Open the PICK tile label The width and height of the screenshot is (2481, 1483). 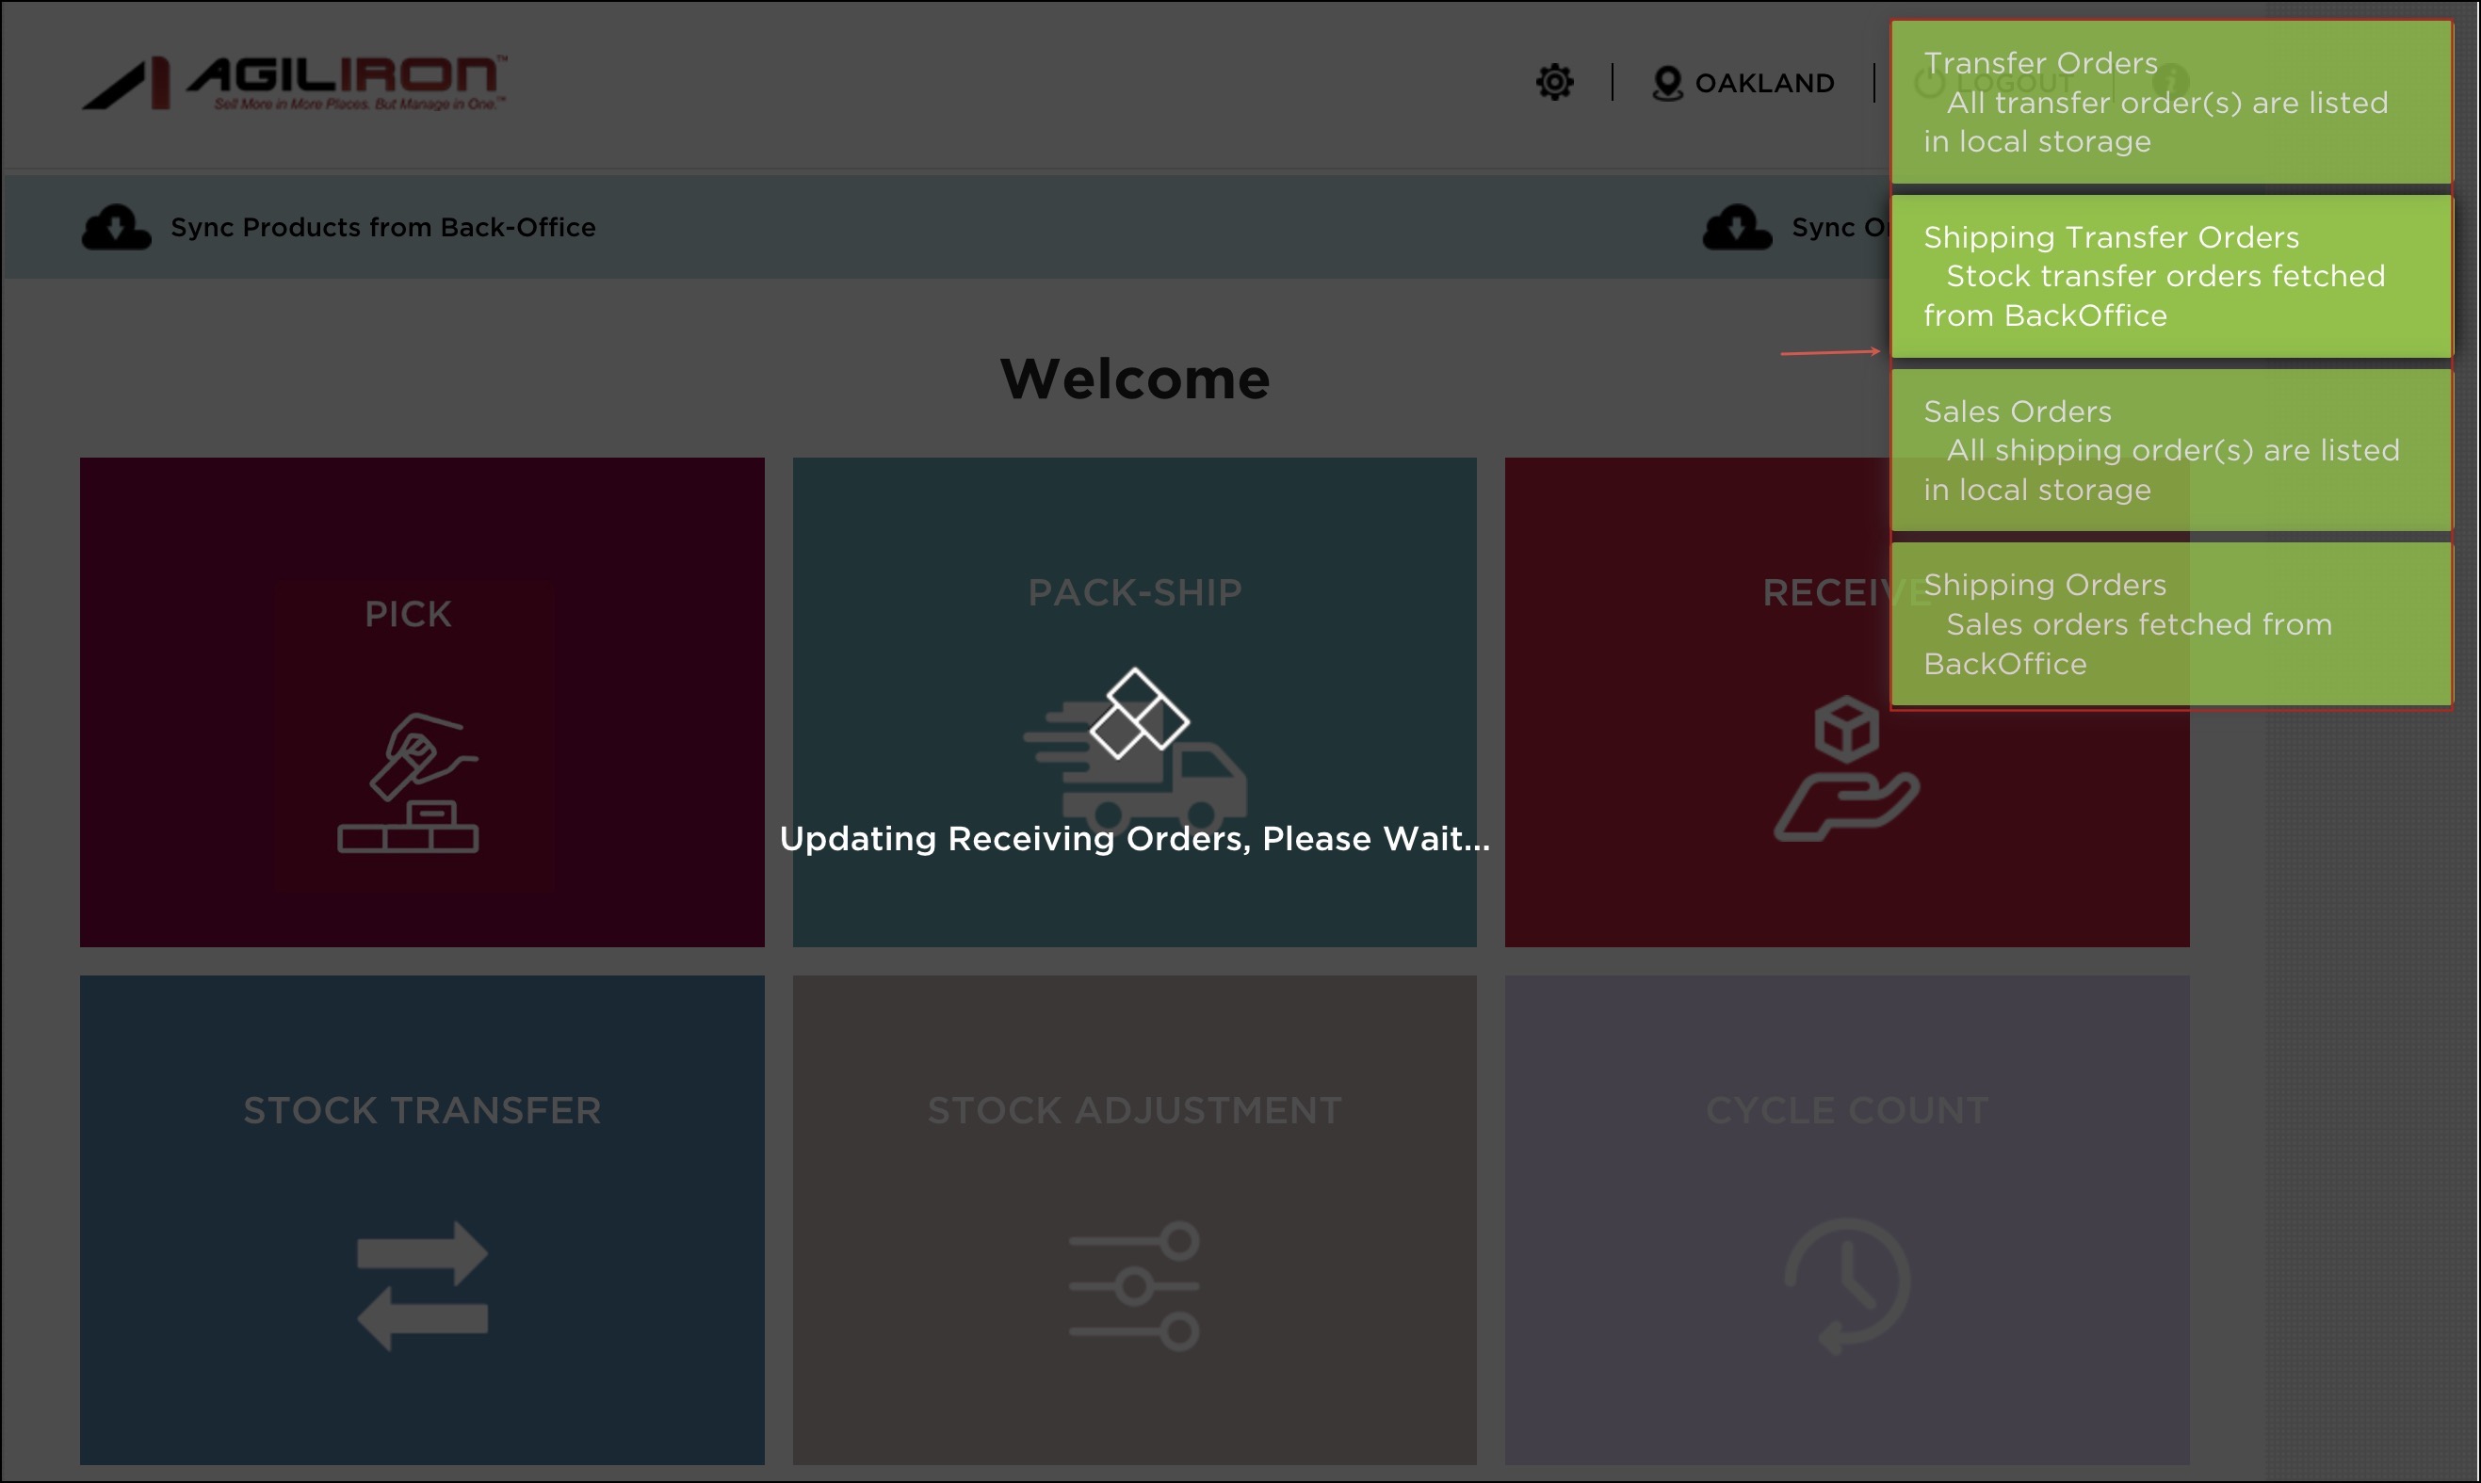click(408, 614)
